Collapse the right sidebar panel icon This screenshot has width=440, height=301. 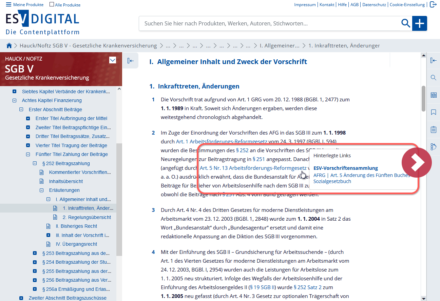coord(433,60)
